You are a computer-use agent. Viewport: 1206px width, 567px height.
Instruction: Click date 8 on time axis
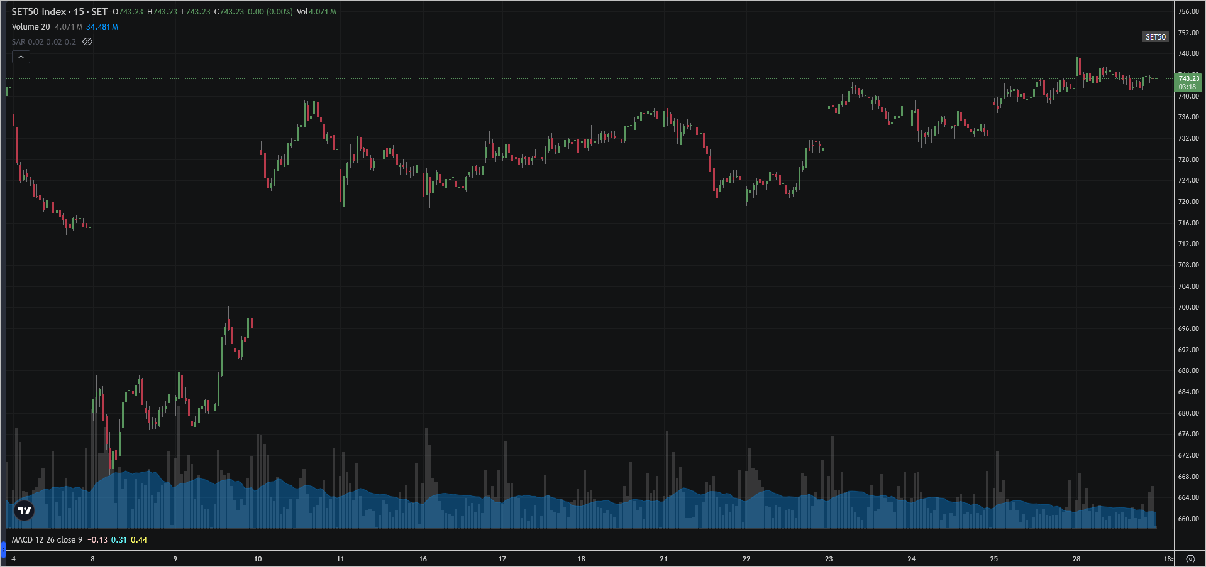tap(93, 559)
